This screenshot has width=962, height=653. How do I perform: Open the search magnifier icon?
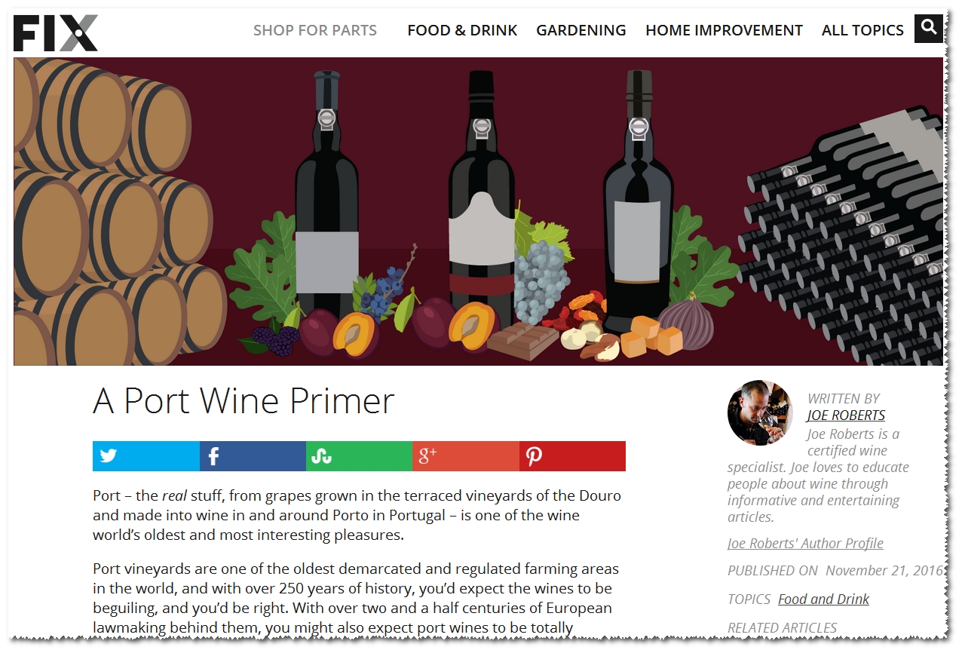click(929, 29)
